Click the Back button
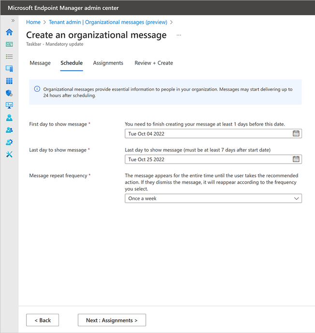315x333 pixels. tap(43, 320)
